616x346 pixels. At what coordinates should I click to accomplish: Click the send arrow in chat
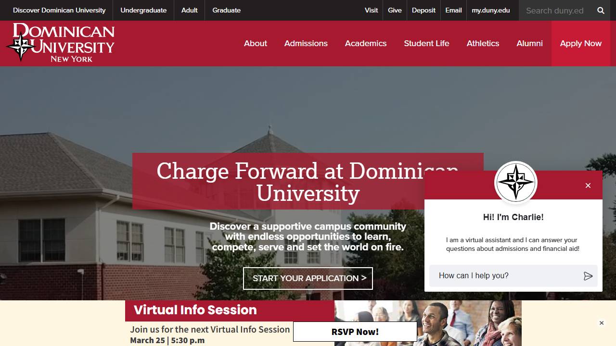click(x=588, y=276)
